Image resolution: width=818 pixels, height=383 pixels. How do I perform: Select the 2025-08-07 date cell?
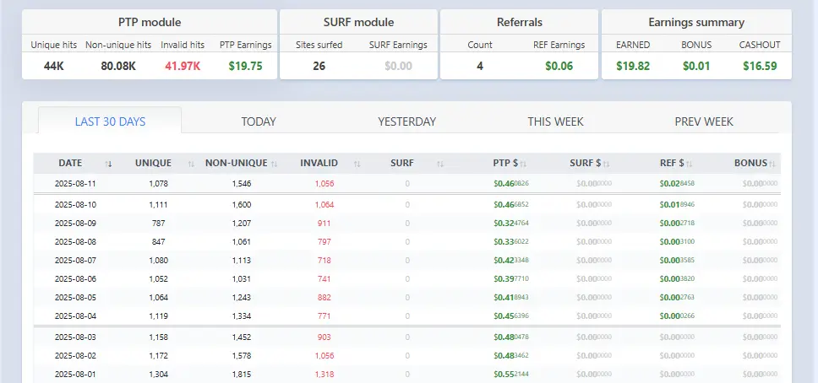point(75,260)
